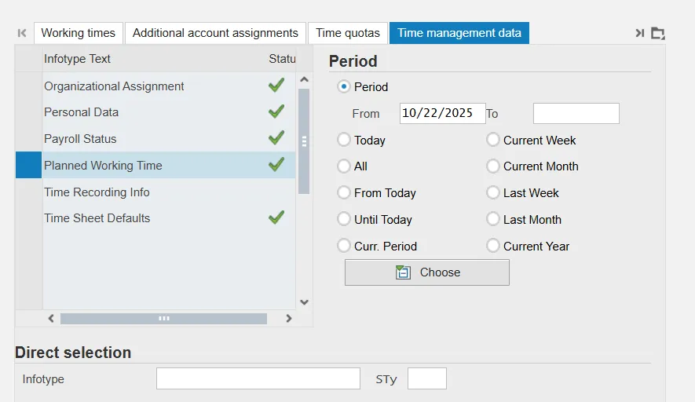The height and width of the screenshot is (402, 695).
Task: Select the Today radio button
Action: (344, 141)
